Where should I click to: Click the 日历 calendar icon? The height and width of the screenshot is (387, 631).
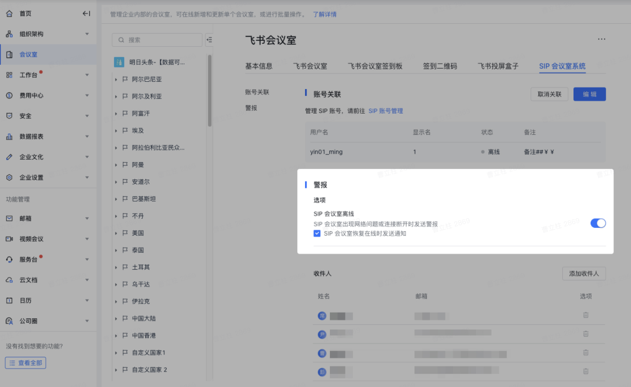click(9, 300)
